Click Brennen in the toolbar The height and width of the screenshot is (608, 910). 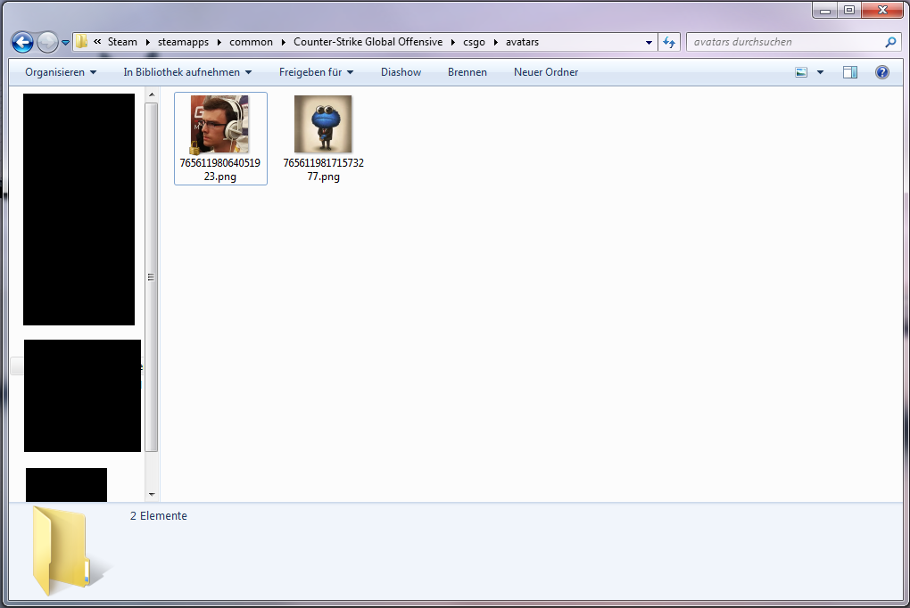click(x=467, y=72)
